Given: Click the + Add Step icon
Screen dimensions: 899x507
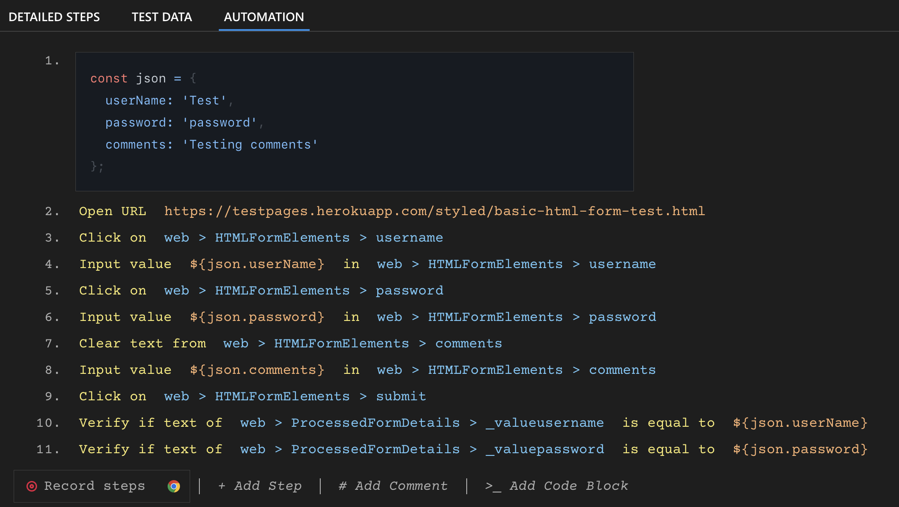Looking at the screenshot, I should [259, 486].
